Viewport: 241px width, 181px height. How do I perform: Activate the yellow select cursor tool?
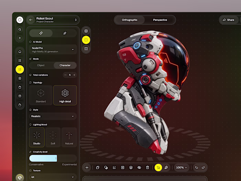coord(158,168)
